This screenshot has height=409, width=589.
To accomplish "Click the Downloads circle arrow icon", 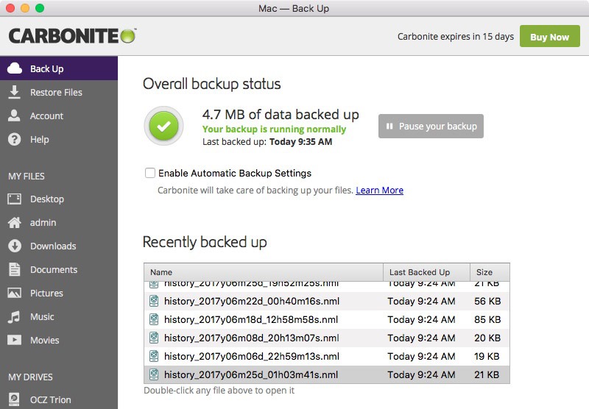I will (x=14, y=246).
